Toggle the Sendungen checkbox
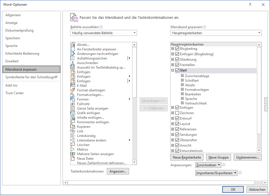The width and height of the screenshot is (270, 195). coord(177,134)
